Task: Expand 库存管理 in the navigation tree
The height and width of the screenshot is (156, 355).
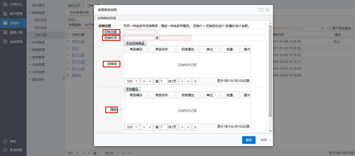Action: (x=38, y=57)
